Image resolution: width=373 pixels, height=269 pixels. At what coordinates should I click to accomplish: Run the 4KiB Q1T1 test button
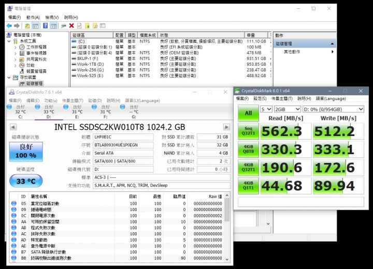coord(248,186)
